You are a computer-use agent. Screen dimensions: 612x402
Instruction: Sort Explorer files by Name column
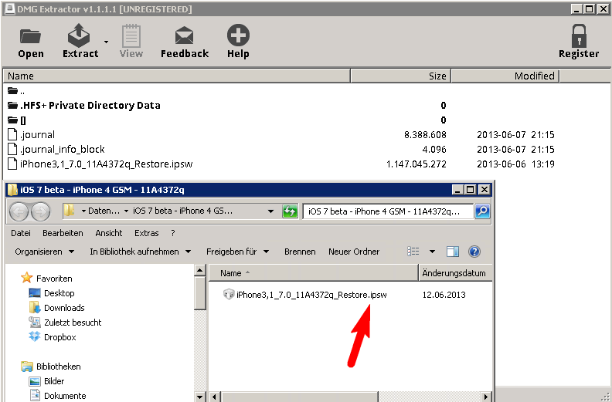[x=314, y=273]
